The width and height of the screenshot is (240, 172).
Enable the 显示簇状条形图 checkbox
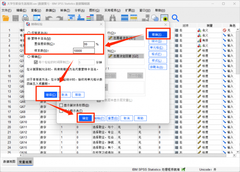pyautogui.click(x=61, y=105)
